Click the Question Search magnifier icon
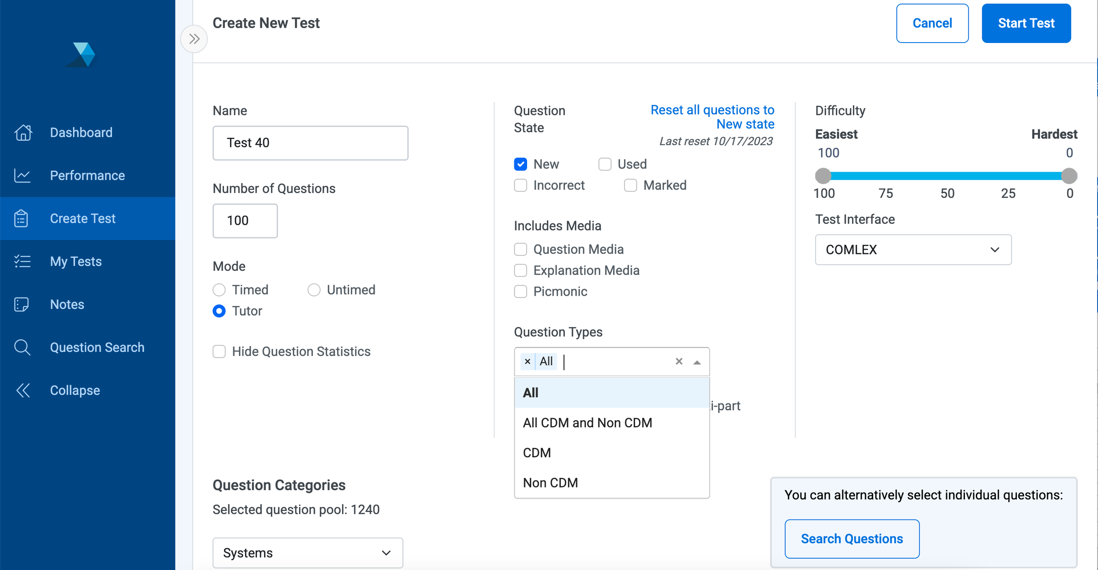The image size is (1098, 570). tap(22, 348)
